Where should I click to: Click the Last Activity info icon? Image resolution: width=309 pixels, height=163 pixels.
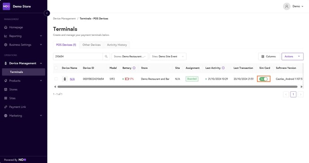point(223,68)
